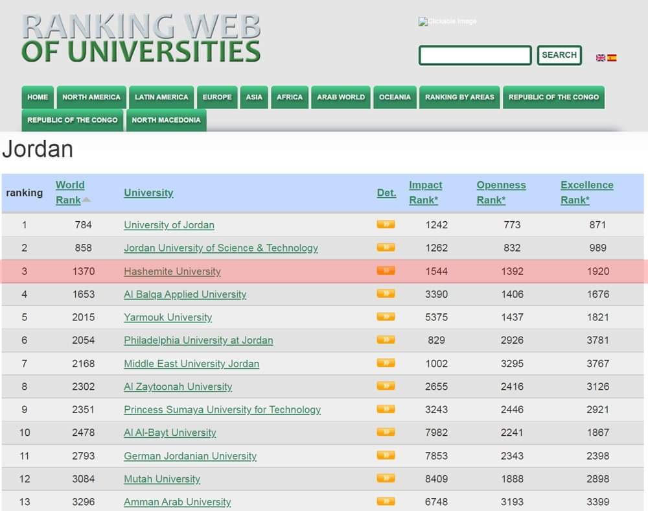Open Jordan University of Science & Technology link
The height and width of the screenshot is (511, 648).
point(221,248)
